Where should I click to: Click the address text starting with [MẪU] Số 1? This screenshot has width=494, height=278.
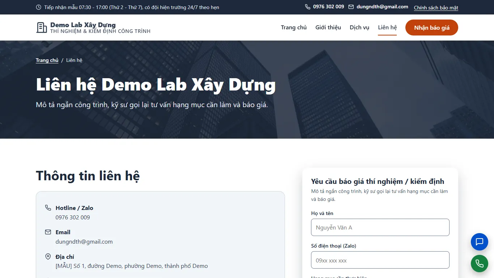pyautogui.click(x=132, y=266)
